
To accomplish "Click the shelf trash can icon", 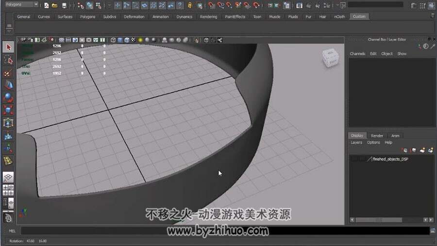I will pyautogui.click(x=433, y=16).
